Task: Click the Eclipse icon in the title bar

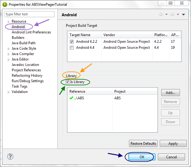Action: coord(5,5)
